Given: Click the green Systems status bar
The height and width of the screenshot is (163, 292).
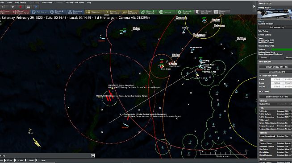Looking at the screenshot, I should coord(281,49).
